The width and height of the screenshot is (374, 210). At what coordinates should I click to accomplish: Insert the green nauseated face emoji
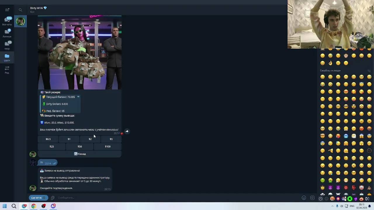[x=323, y=180]
